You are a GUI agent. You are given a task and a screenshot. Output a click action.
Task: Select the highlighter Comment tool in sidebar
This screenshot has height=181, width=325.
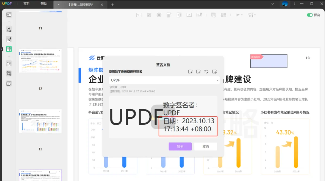pos(9,30)
